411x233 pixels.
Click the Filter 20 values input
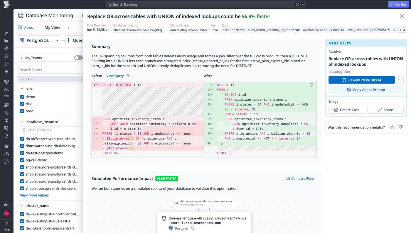click(x=52, y=130)
